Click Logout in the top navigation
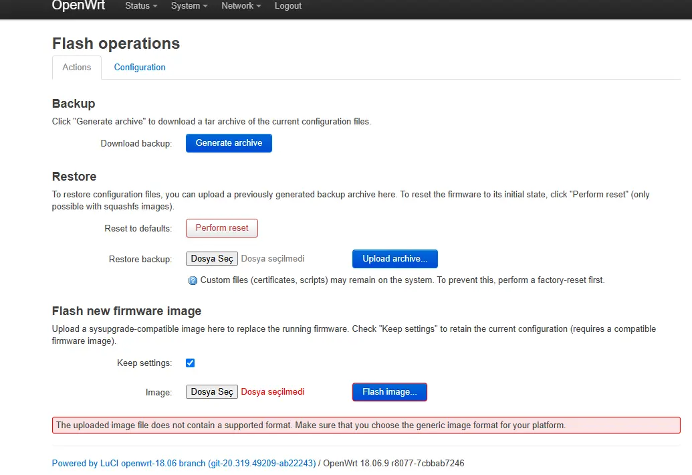This screenshot has height=475, width=692. pos(287,6)
